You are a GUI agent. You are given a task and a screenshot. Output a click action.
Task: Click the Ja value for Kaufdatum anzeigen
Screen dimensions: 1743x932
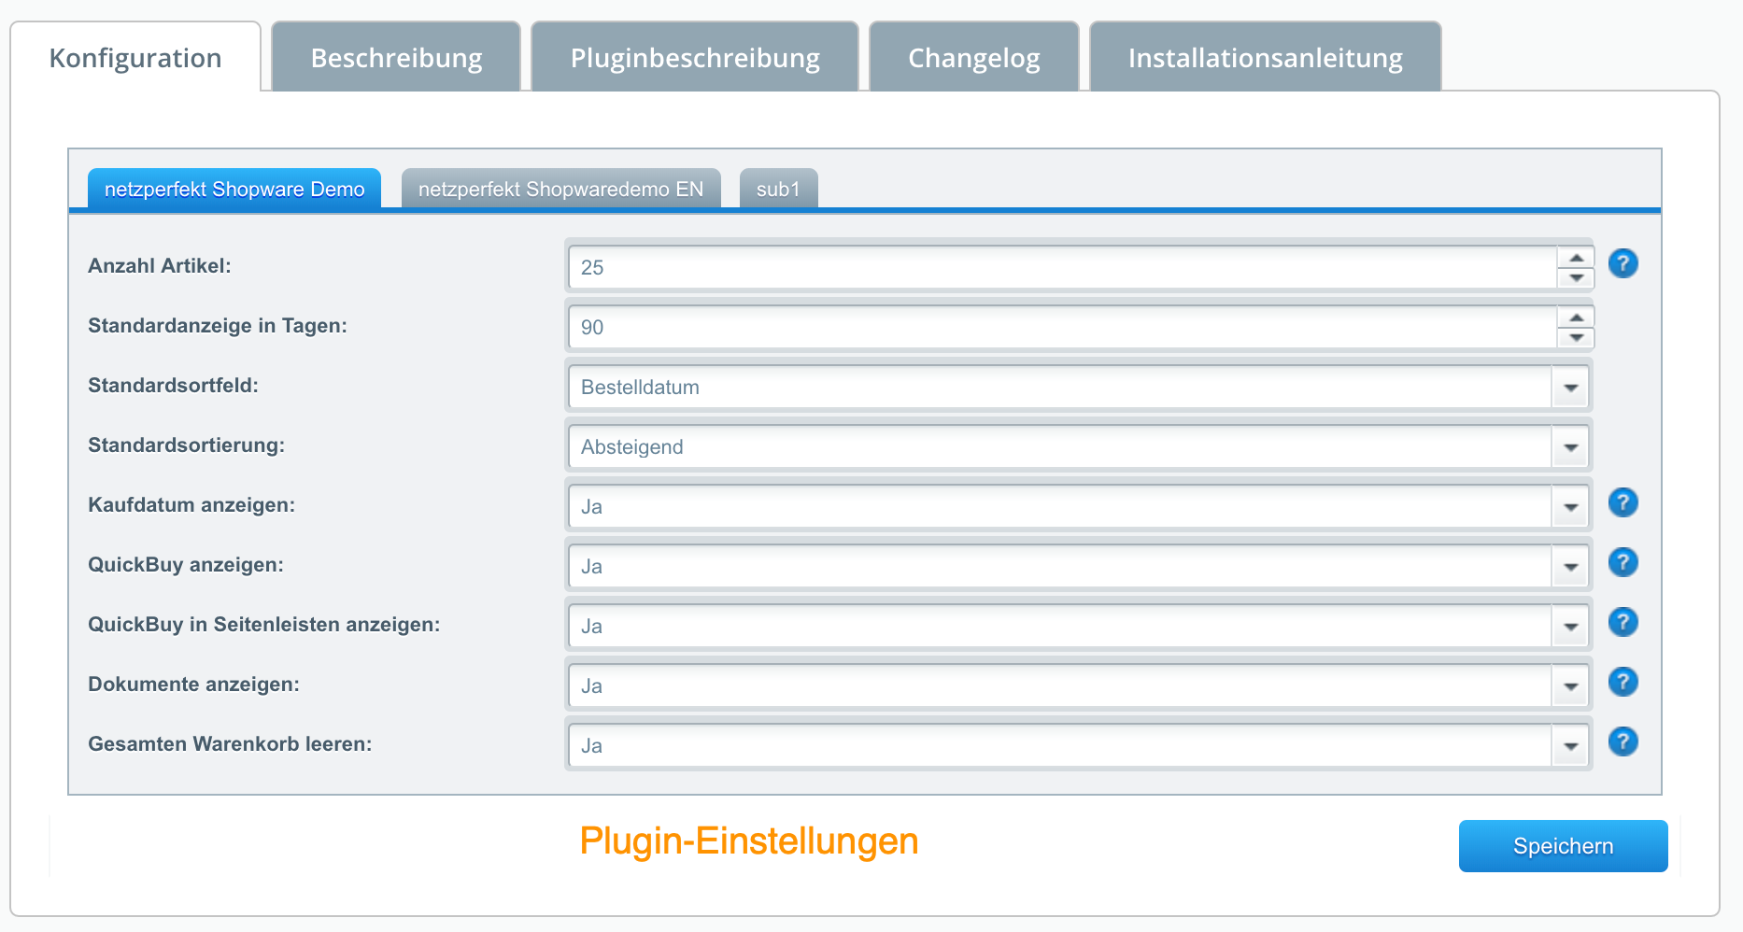coord(591,506)
